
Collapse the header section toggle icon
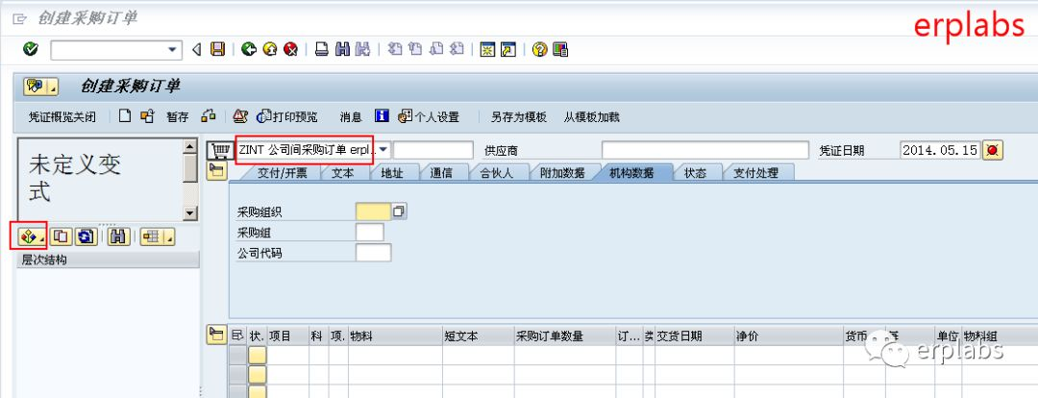(x=216, y=171)
